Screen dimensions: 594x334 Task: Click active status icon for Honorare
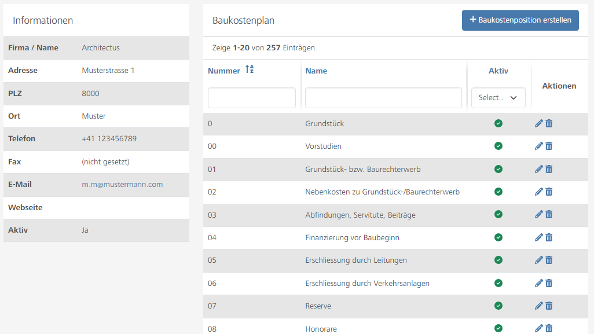click(498, 328)
